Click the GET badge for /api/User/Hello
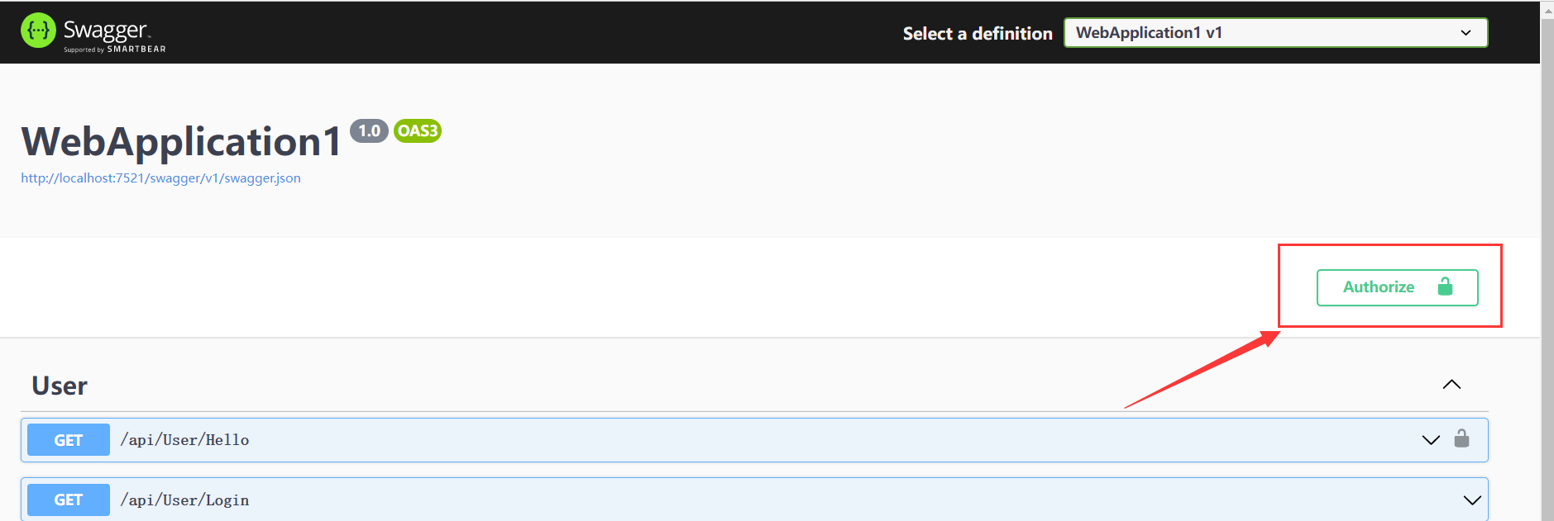 click(69, 440)
